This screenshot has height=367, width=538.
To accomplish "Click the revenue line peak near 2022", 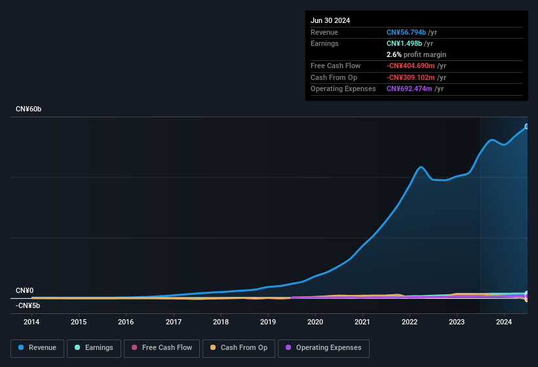I will click(x=421, y=167).
